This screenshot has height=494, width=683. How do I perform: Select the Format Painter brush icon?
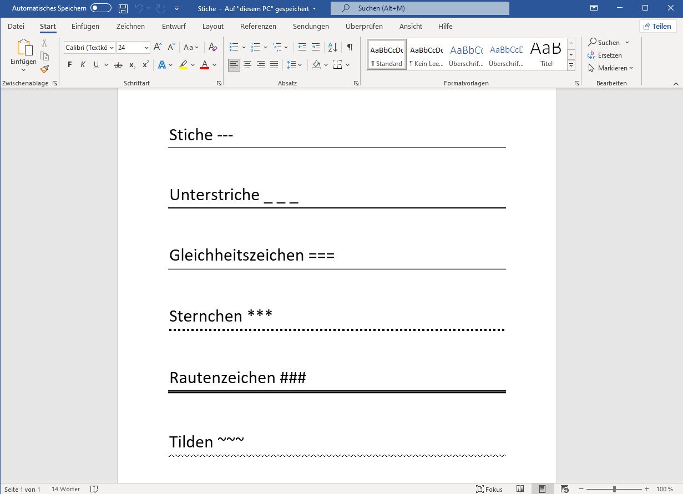44,69
